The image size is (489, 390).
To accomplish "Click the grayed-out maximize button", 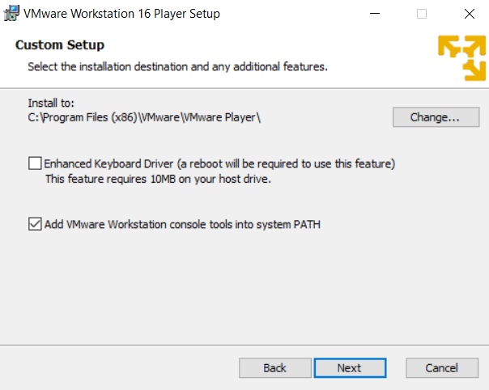I will click(422, 14).
